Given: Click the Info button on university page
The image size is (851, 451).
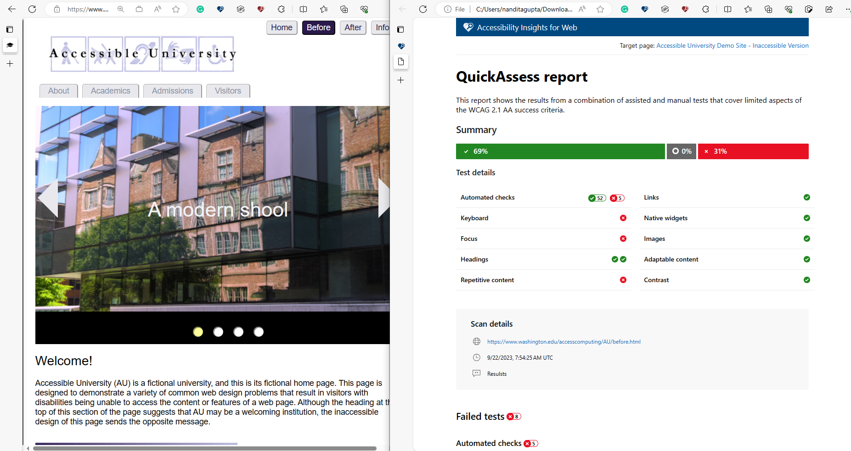Looking at the screenshot, I should (381, 28).
